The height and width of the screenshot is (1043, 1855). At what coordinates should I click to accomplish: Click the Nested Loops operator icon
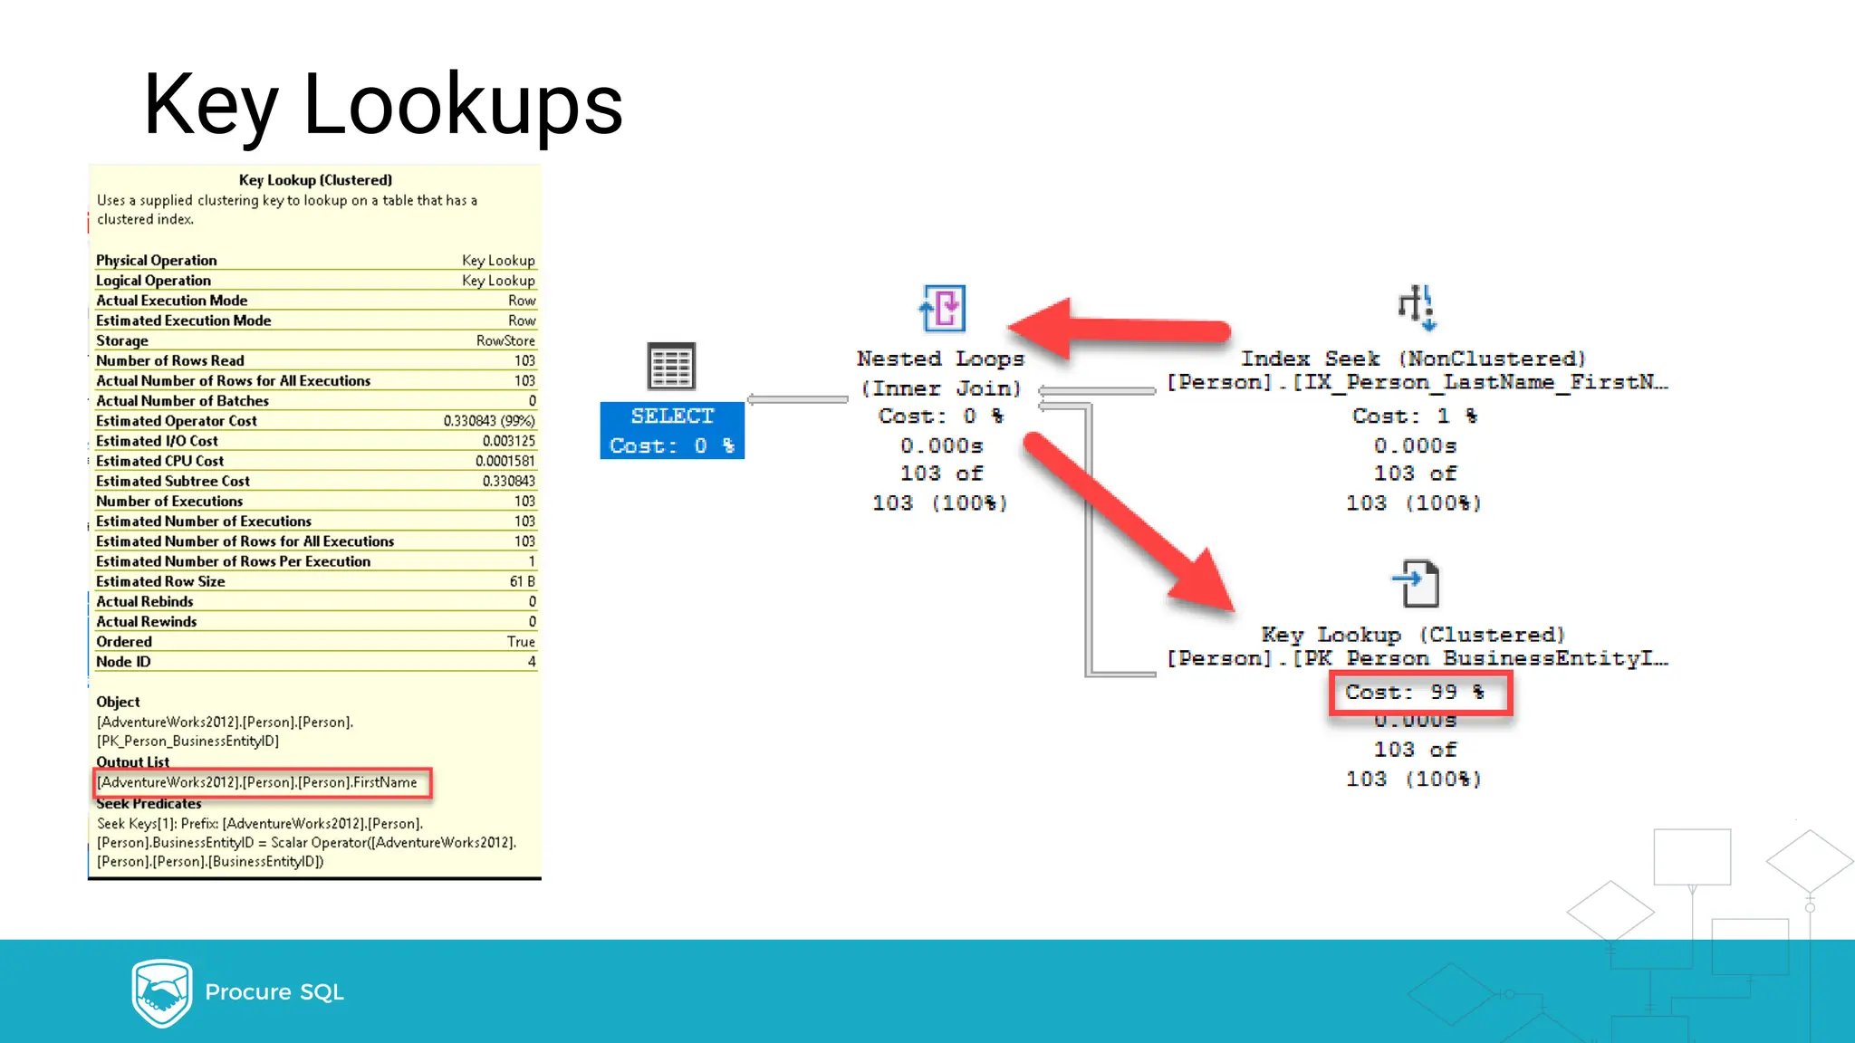(x=943, y=308)
